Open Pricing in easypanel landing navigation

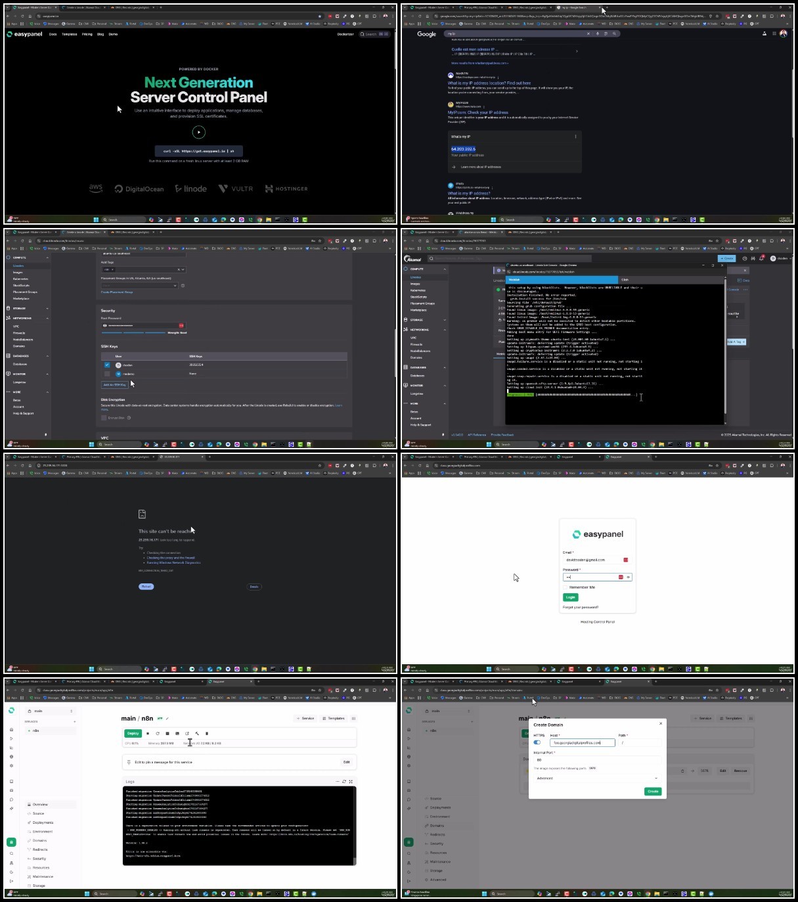click(x=87, y=34)
